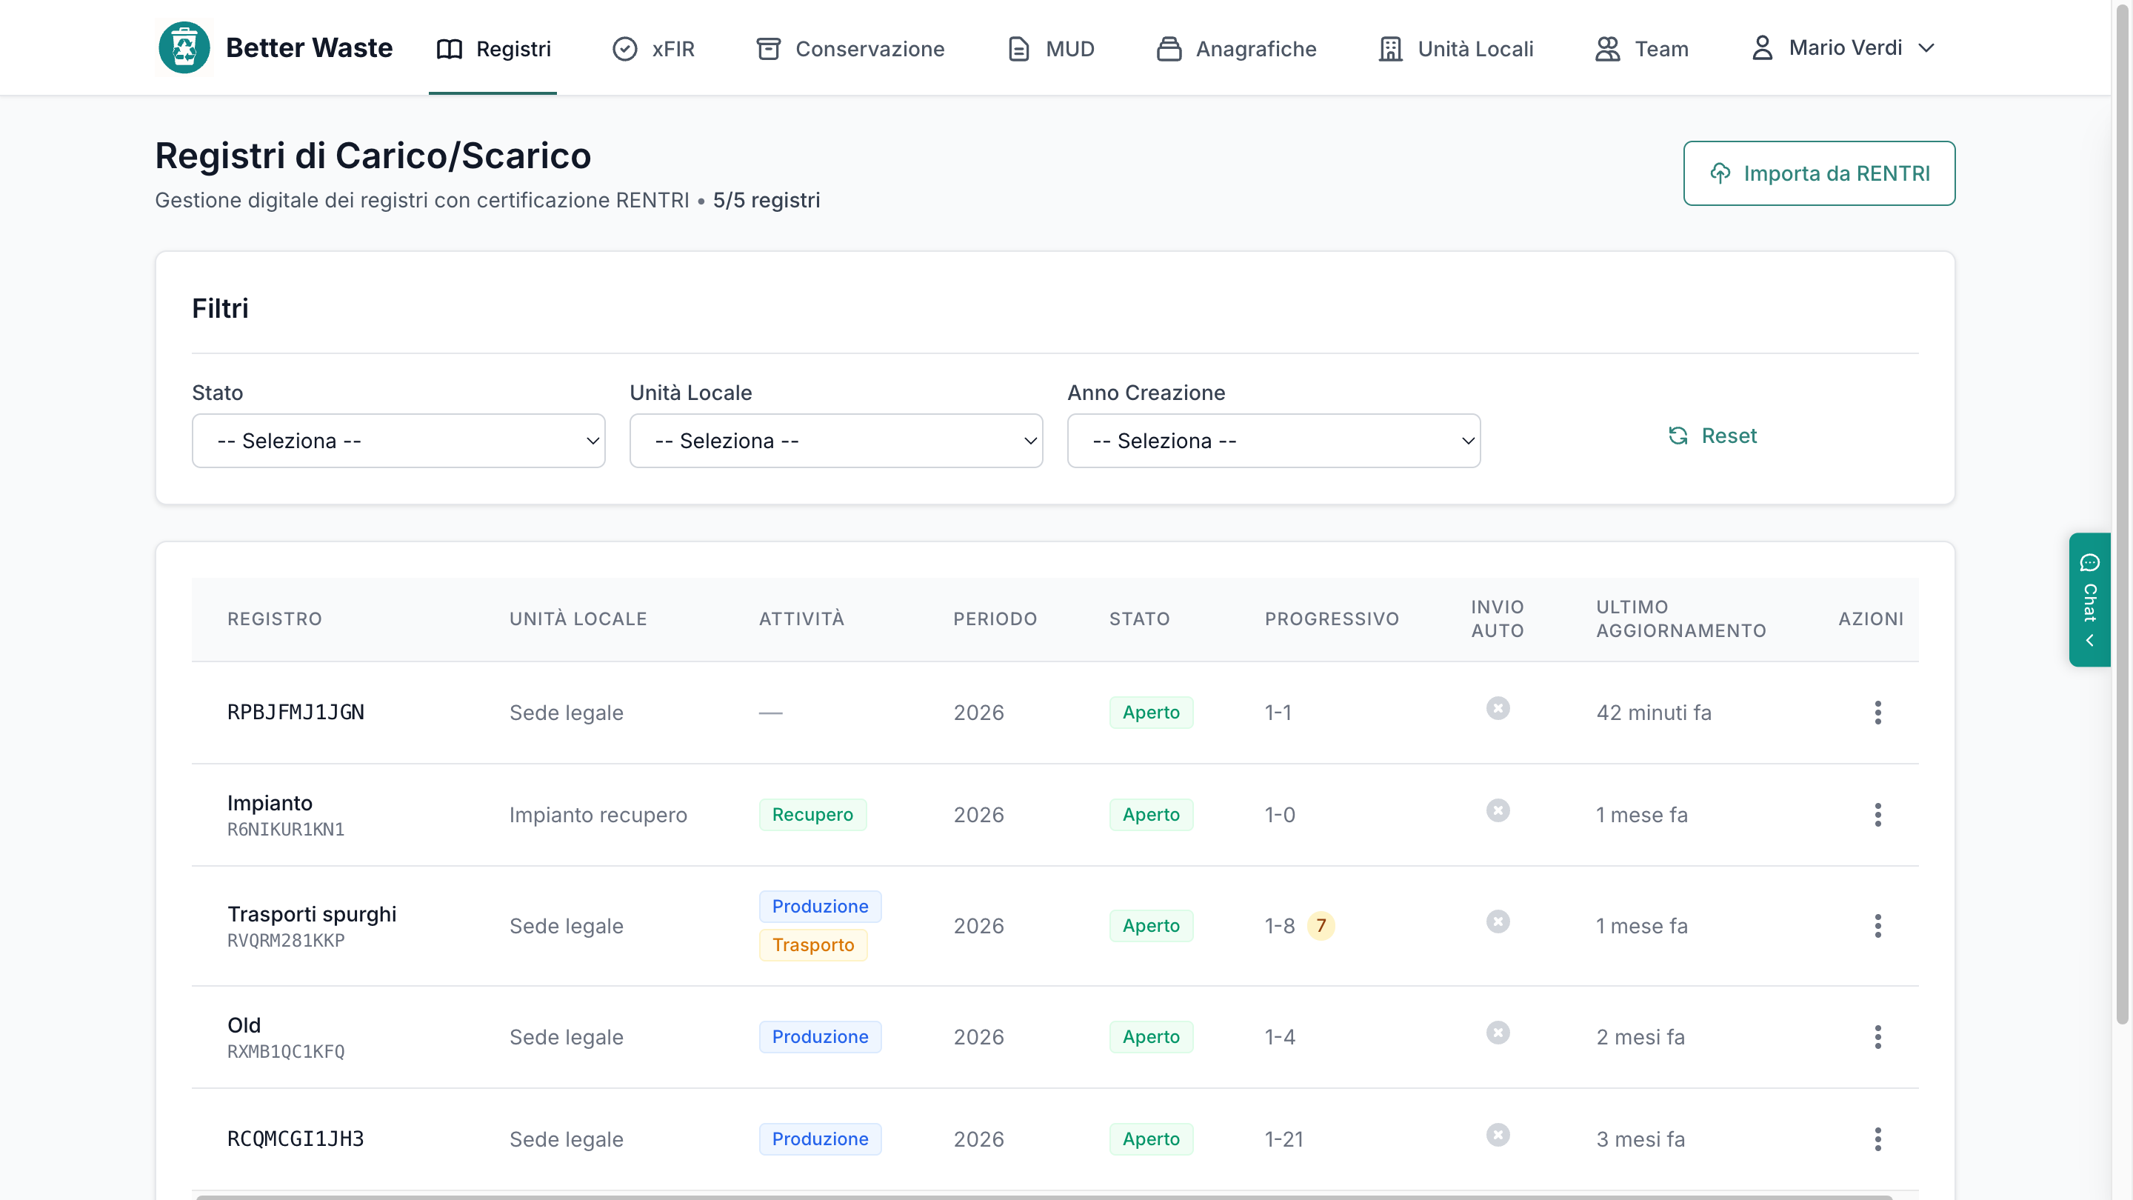2133x1200 pixels.
Task: Open actions menu for RCQMCGI1JH3 row
Action: (x=1877, y=1139)
